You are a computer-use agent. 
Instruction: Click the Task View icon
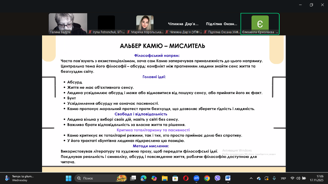133,178
